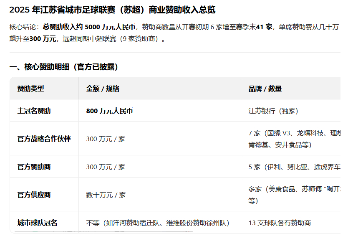Click the bold text 300 万元 in summary

pyautogui.click(x=43, y=39)
